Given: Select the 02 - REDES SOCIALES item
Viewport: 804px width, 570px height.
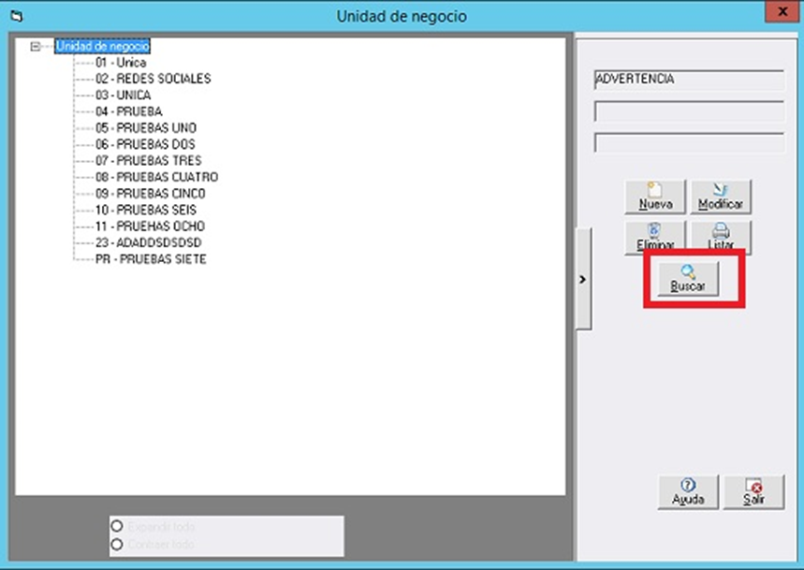Looking at the screenshot, I should (153, 79).
